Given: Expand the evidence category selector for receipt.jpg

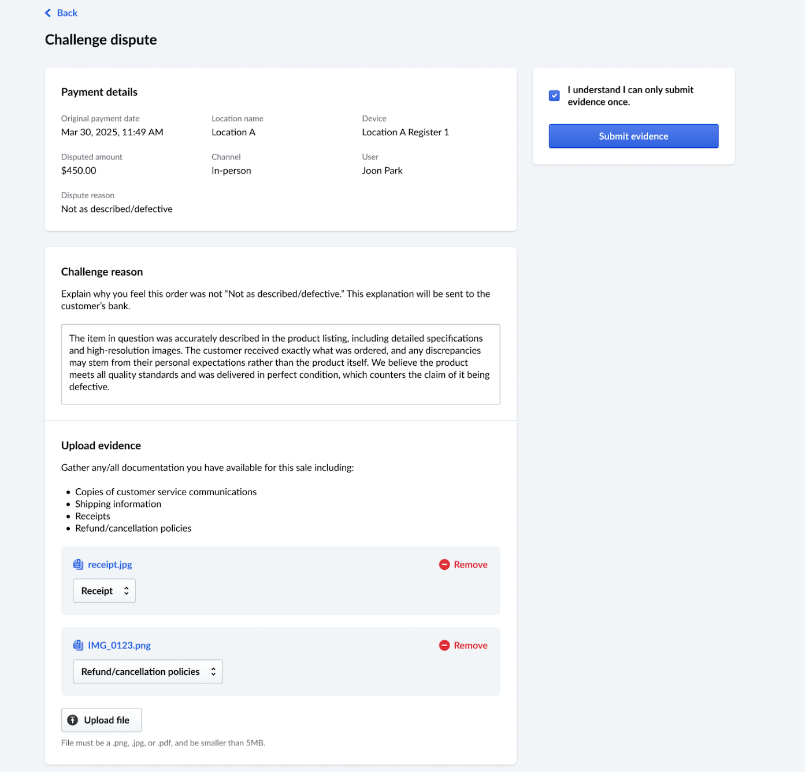Looking at the screenshot, I should pos(104,591).
